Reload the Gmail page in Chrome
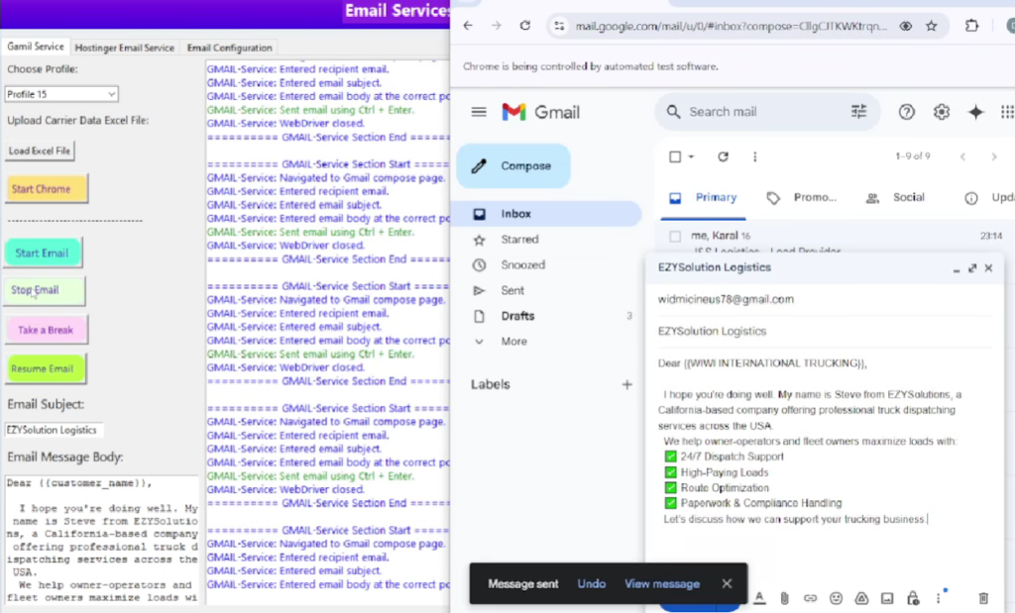Viewport: 1015px width, 613px height. [x=525, y=26]
